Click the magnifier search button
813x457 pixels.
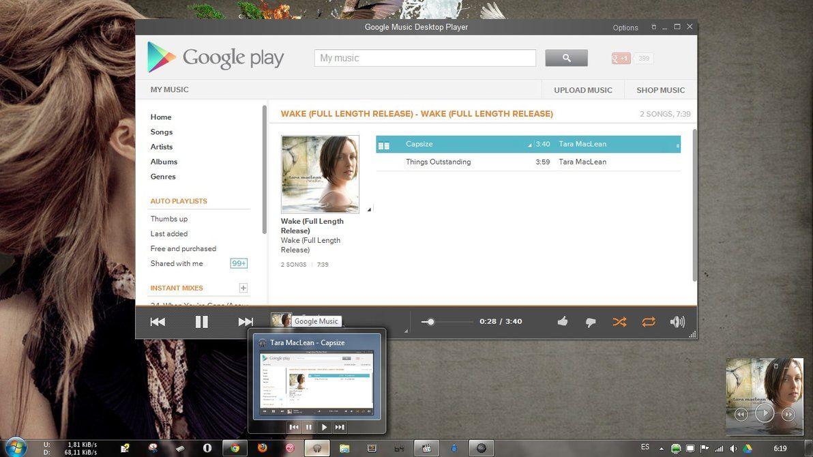566,58
